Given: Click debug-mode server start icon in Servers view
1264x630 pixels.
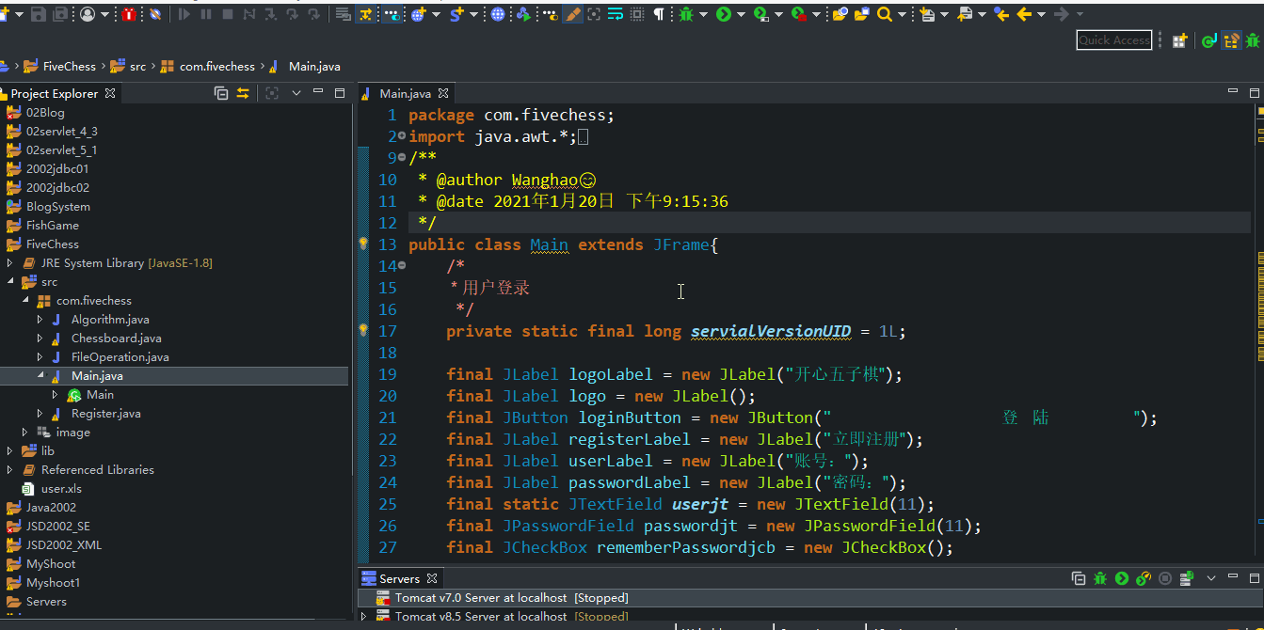Looking at the screenshot, I should 1100,578.
